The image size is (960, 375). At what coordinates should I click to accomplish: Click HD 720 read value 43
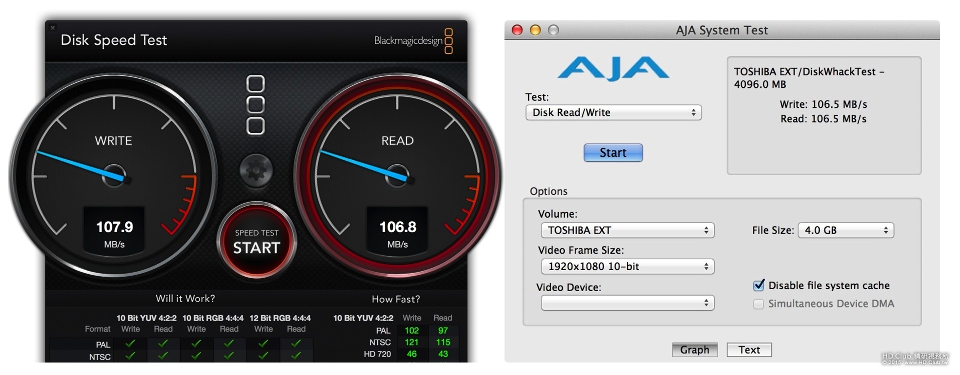click(x=443, y=354)
